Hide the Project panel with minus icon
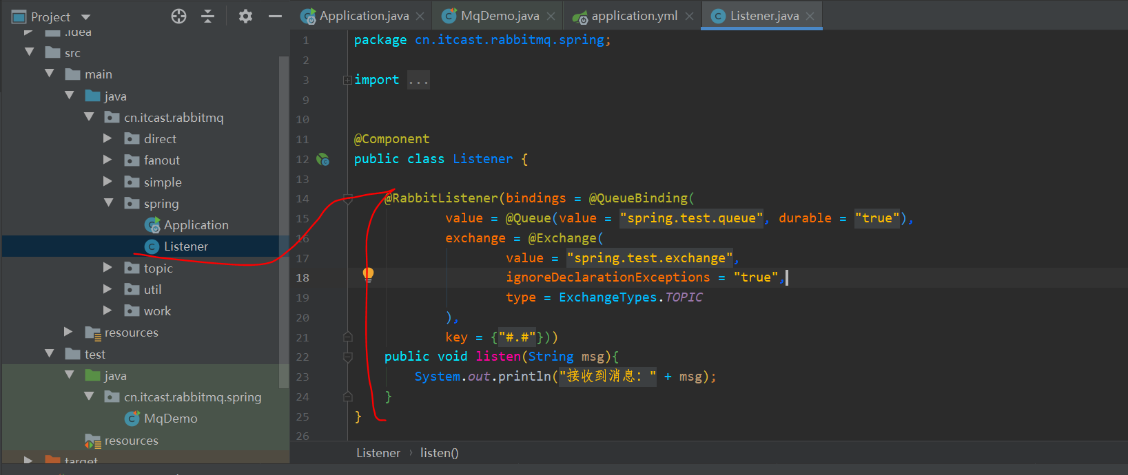The width and height of the screenshot is (1128, 475). point(275,17)
